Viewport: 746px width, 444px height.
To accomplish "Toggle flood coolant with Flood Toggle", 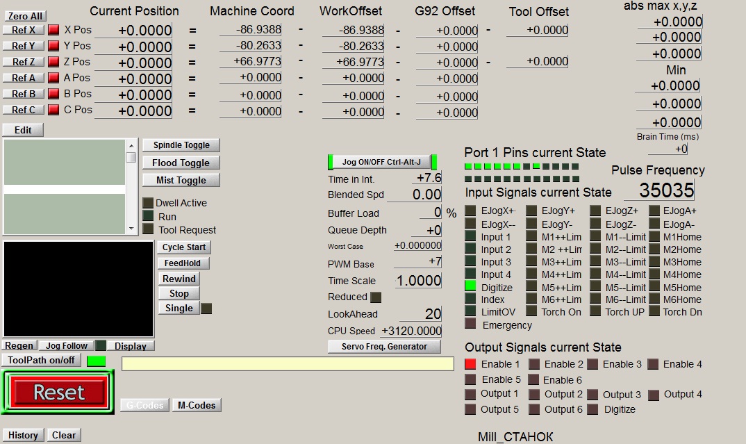I will [x=181, y=163].
